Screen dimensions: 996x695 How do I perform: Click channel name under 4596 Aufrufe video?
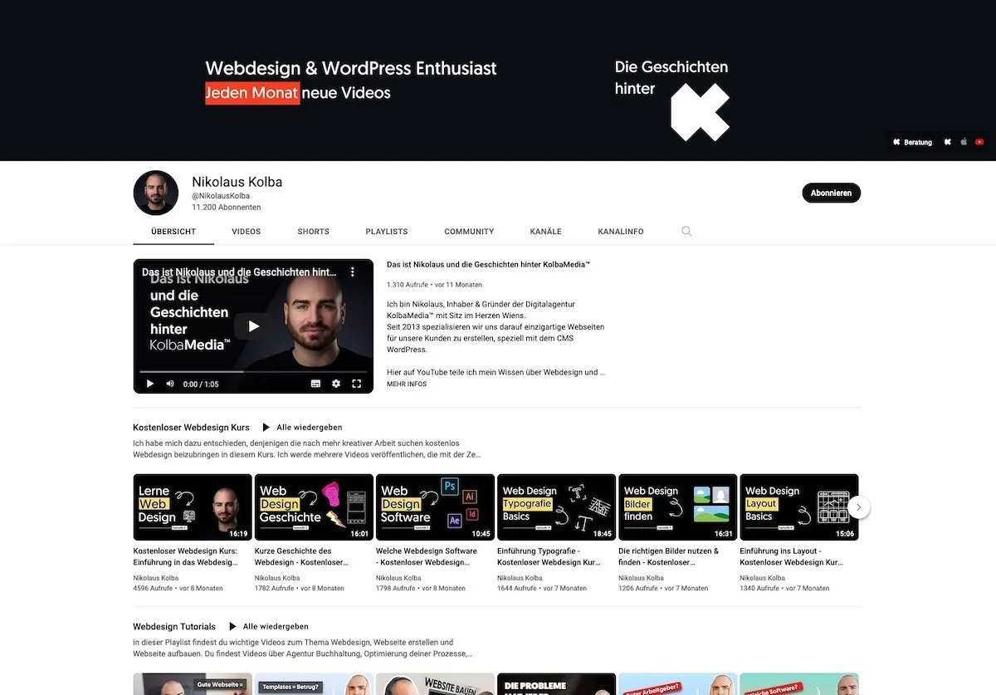coord(155,578)
